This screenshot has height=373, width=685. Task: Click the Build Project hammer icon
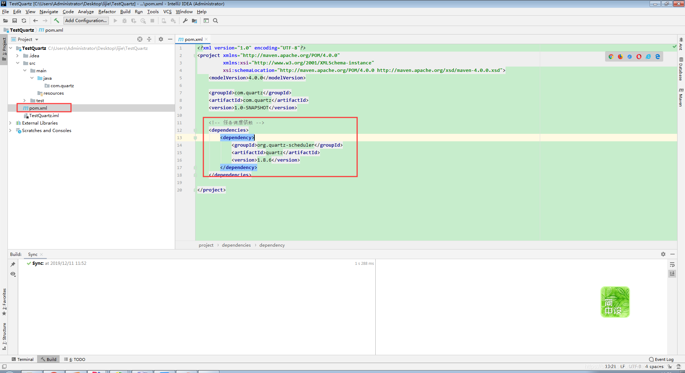coord(56,21)
